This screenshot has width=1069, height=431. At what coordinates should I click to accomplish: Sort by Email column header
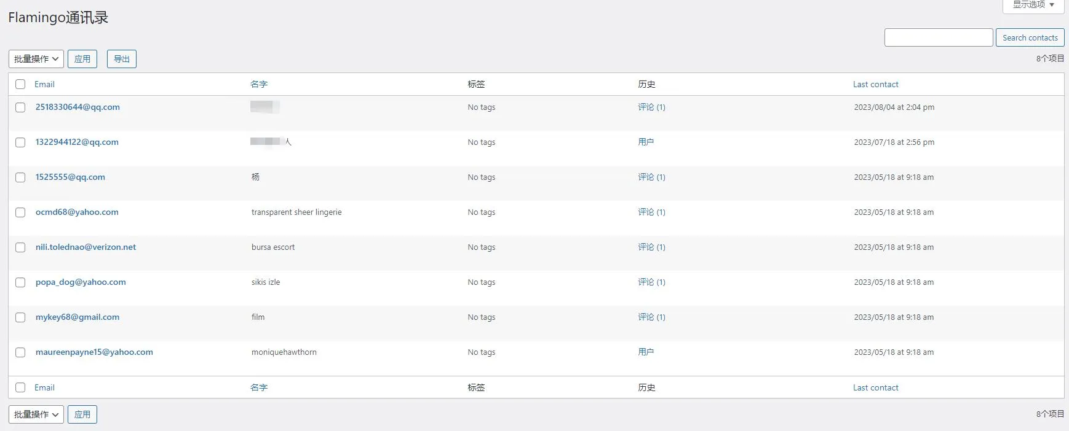pyautogui.click(x=44, y=84)
